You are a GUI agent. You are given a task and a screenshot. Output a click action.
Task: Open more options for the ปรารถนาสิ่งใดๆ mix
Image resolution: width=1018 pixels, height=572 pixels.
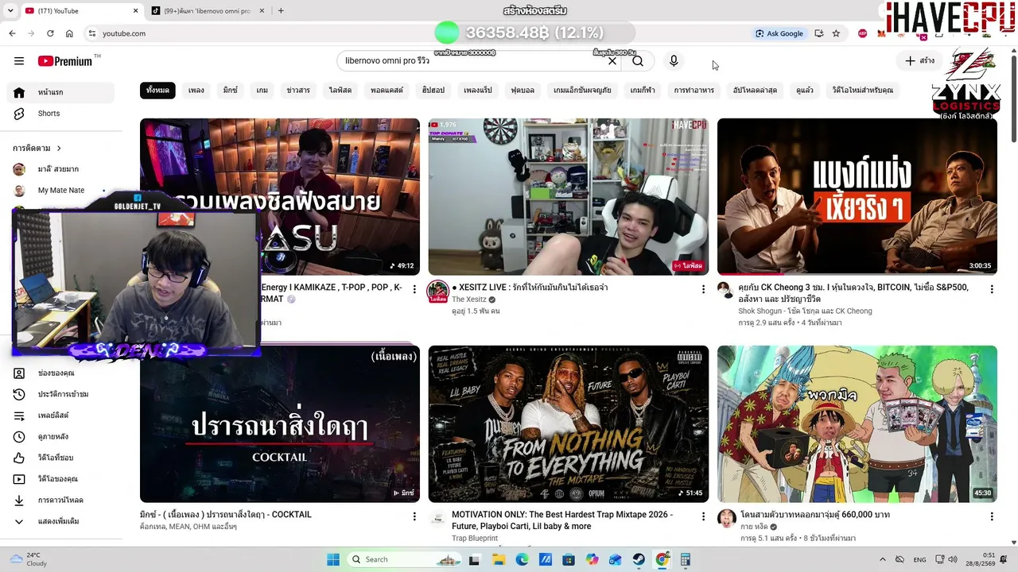pyautogui.click(x=414, y=516)
